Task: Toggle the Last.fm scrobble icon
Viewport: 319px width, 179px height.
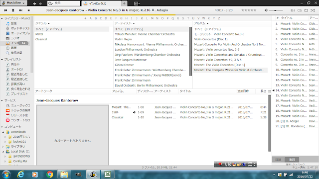Action: pos(300,10)
